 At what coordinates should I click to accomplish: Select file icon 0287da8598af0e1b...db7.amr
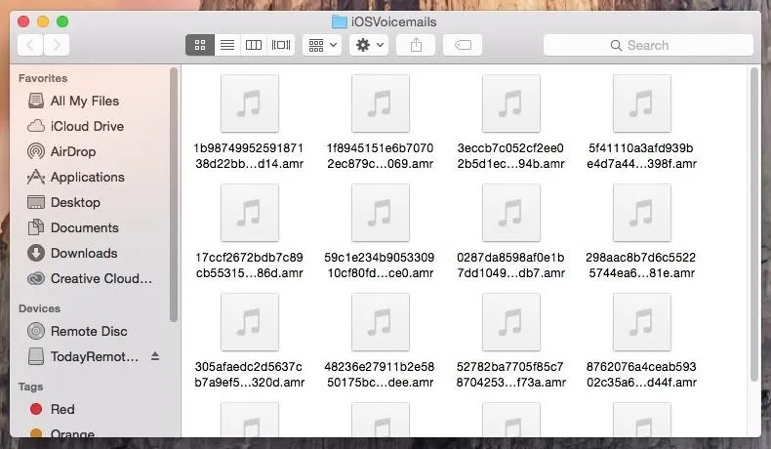coord(511,213)
